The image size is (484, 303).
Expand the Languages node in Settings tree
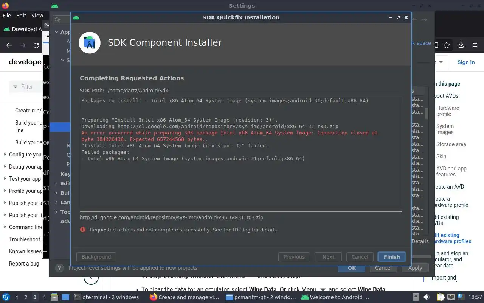click(x=57, y=202)
